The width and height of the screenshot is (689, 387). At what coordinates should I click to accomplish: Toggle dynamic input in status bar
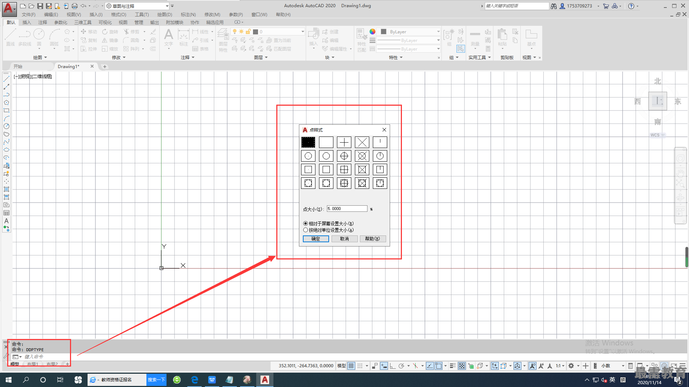pos(384,366)
